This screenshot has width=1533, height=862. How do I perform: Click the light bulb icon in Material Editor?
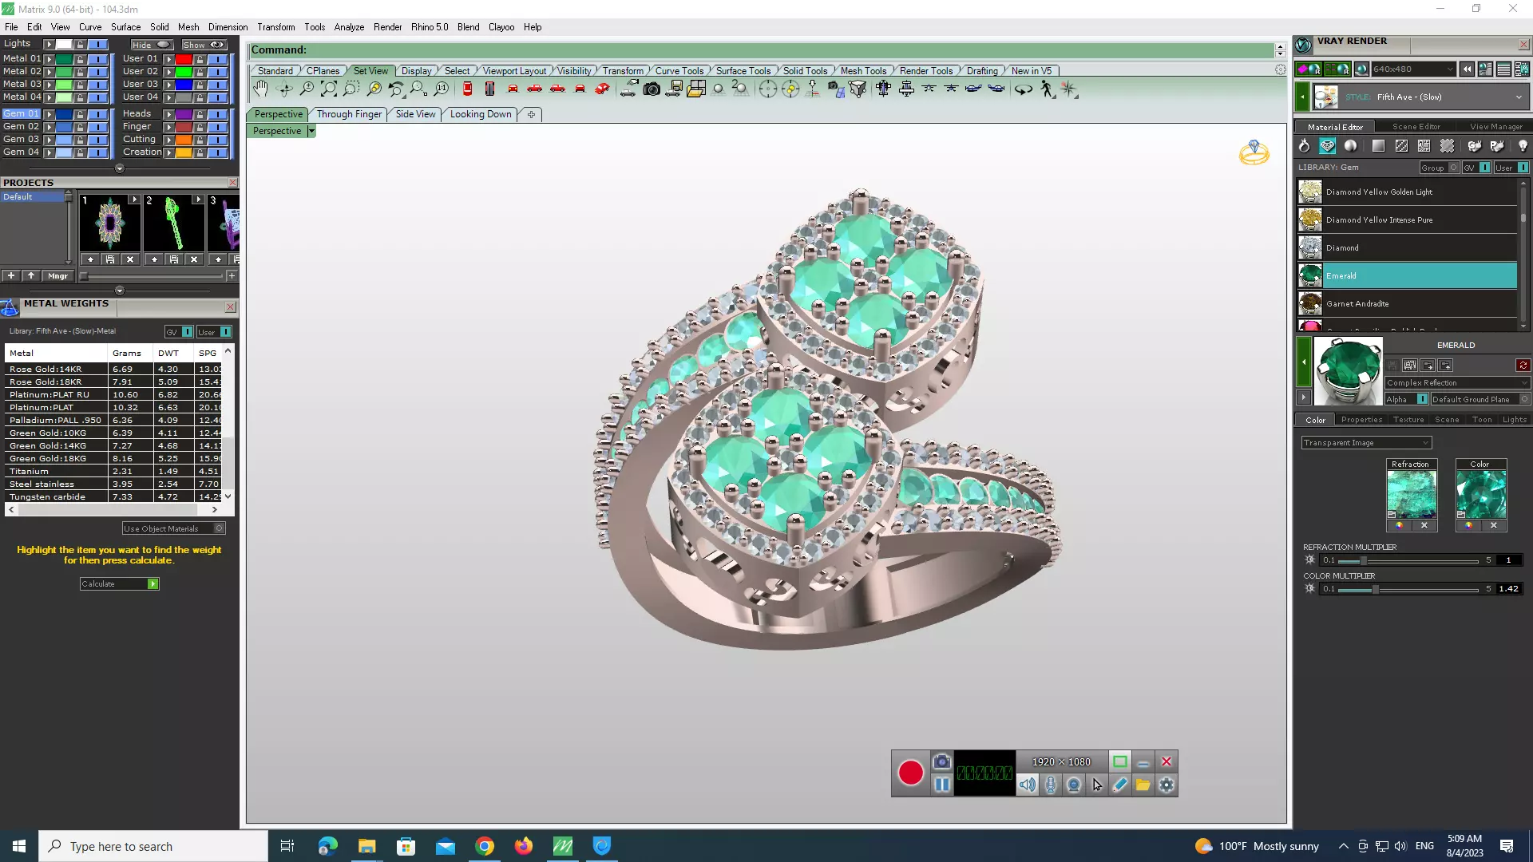point(1523,146)
